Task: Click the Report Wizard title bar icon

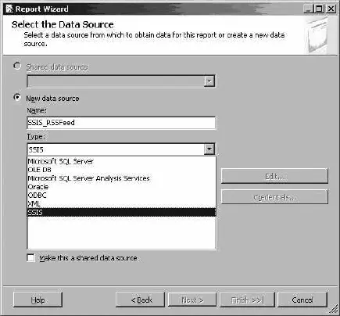Action: pyautogui.click(x=9, y=9)
